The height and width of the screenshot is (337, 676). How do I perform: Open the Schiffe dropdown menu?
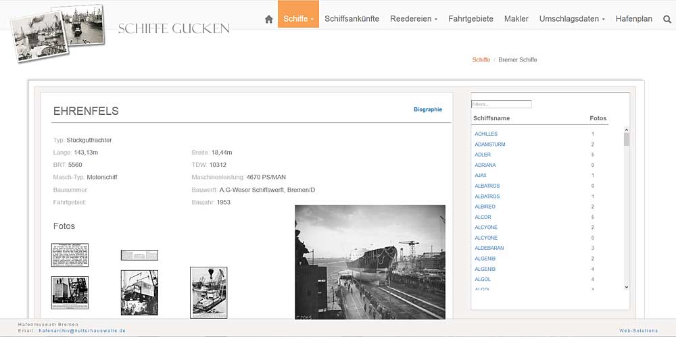298,14
